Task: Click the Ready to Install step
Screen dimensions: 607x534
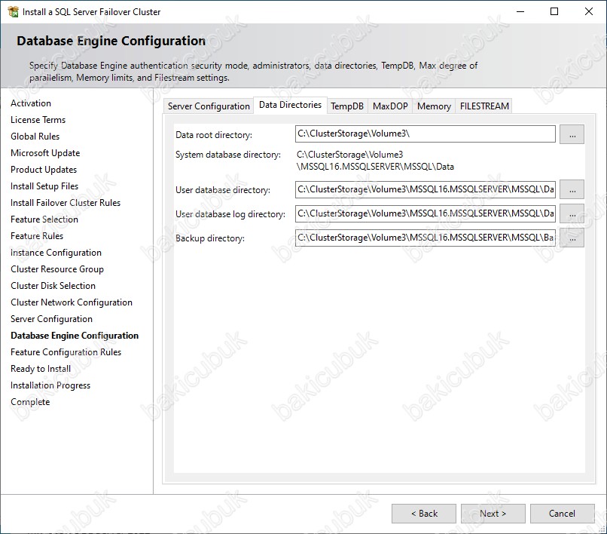Action: [x=41, y=369]
